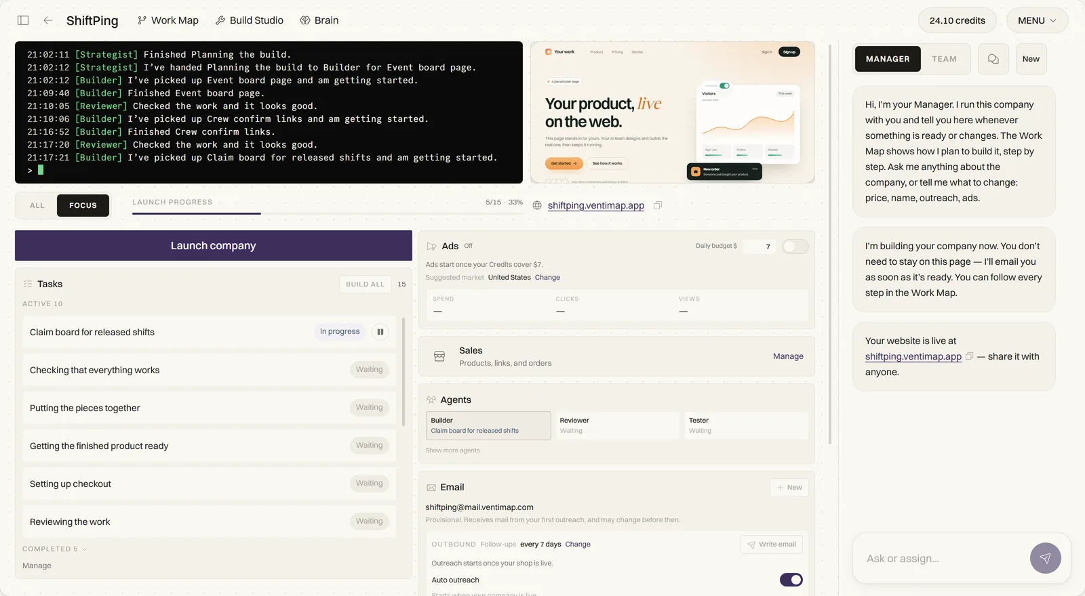Viewport: 1085px width, 596px height.
Task: Open the website preview thumbnail
Action: click(x=672, y=112)
